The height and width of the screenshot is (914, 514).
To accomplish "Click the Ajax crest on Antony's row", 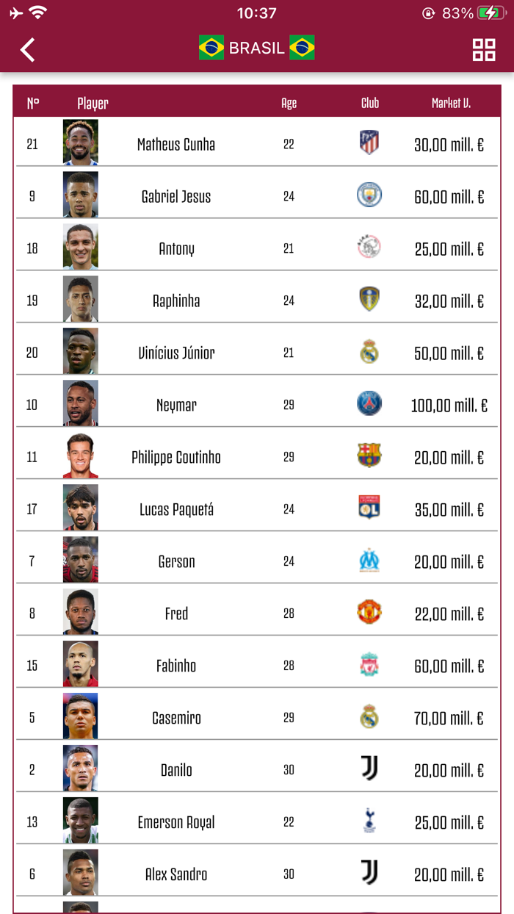I will (369, 248).
